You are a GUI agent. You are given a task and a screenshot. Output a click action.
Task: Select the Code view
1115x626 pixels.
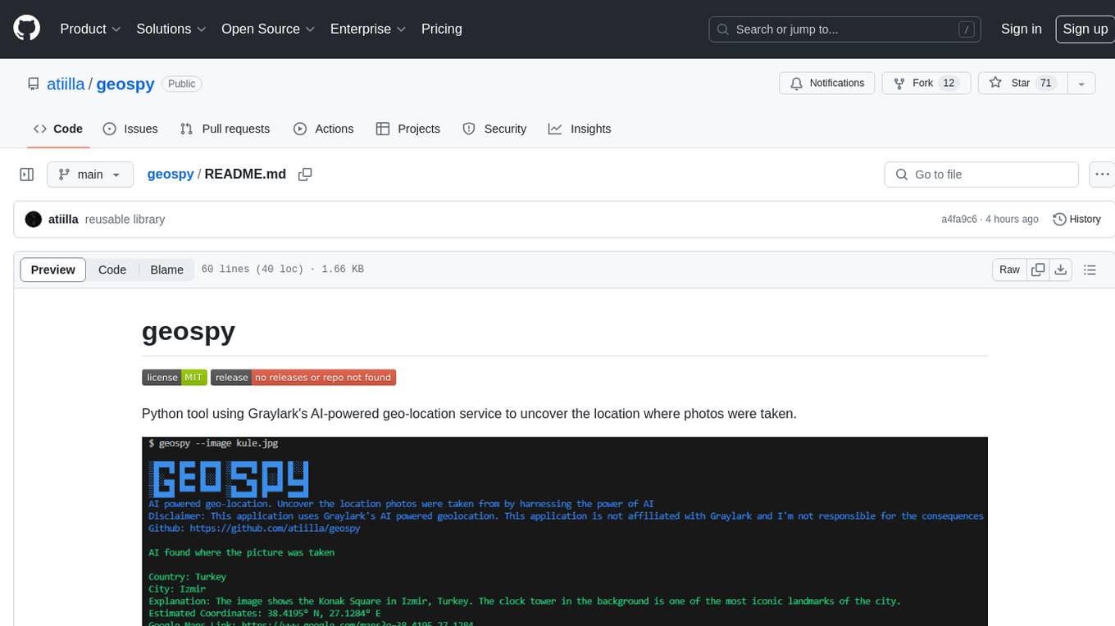pos(112,270)
